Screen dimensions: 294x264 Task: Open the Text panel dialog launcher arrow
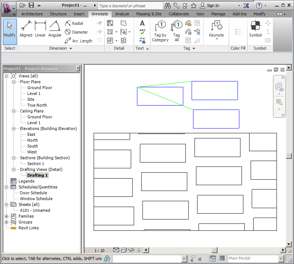point(148,49)
